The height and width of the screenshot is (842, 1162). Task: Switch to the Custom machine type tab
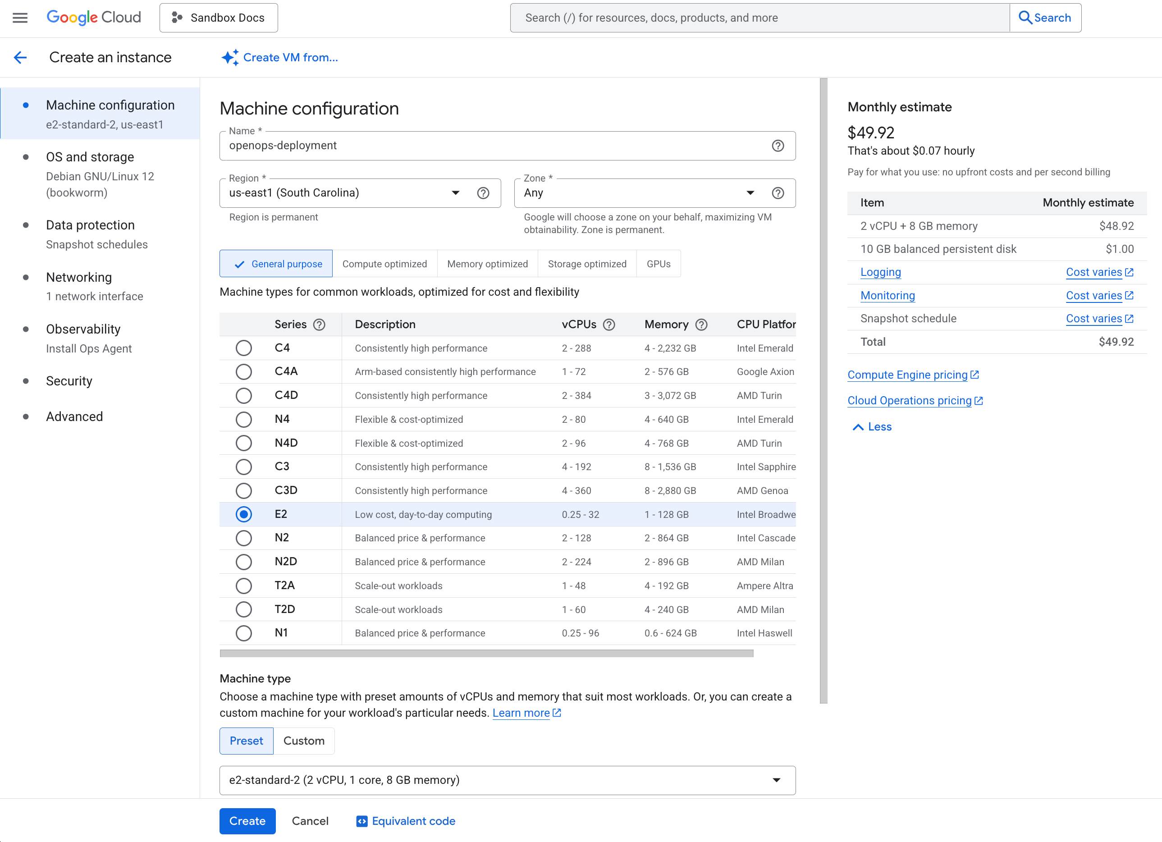point(304,741)
